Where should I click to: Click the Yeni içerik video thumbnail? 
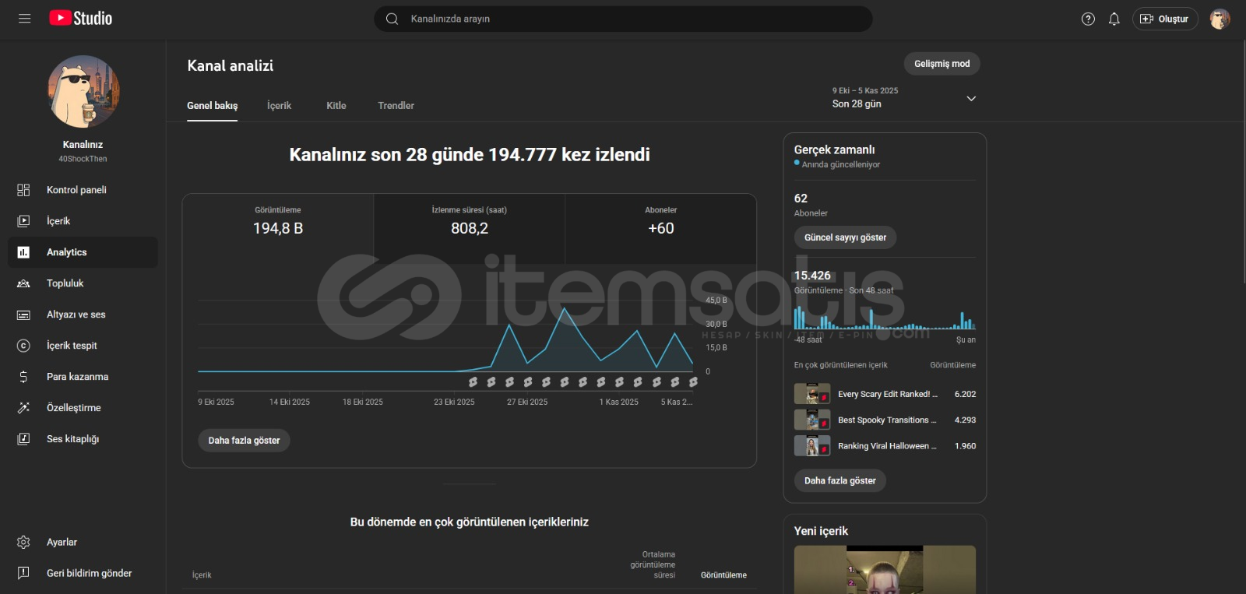pos(885,570)
